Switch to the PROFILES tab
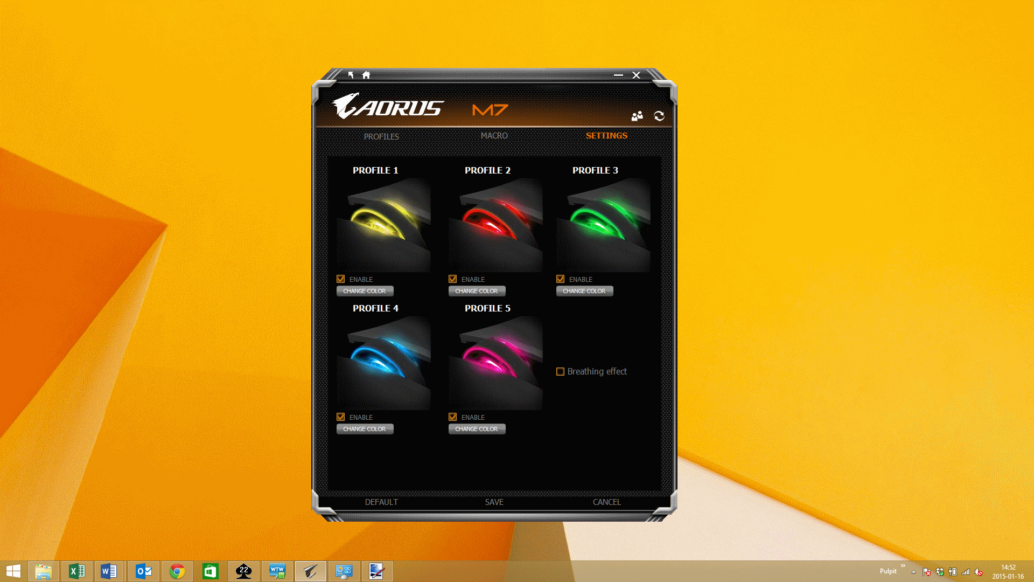The width and height of the screenshot is (1034, 582). pyautogui.click(x=381, y=136)
